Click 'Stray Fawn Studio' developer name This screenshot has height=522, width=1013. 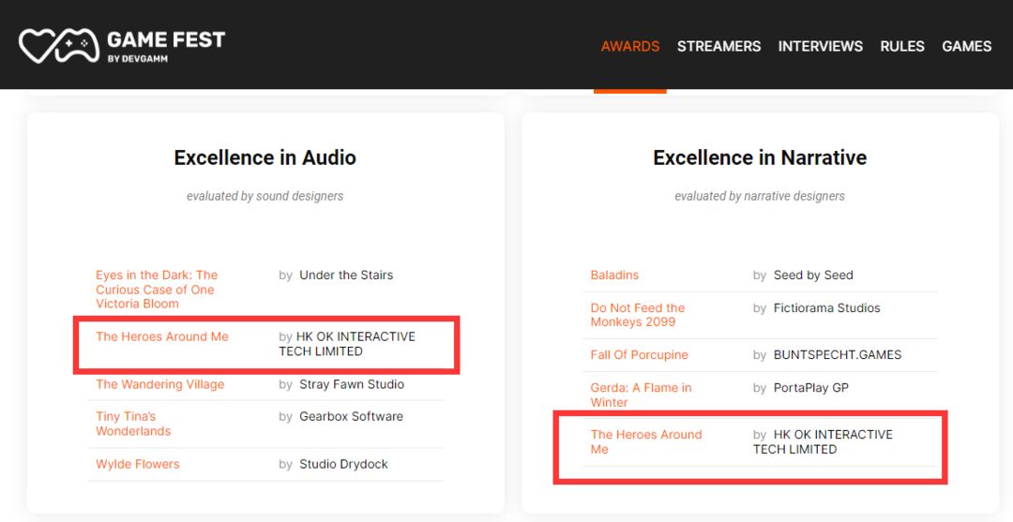pyautogui.click(x=352, y=384)
